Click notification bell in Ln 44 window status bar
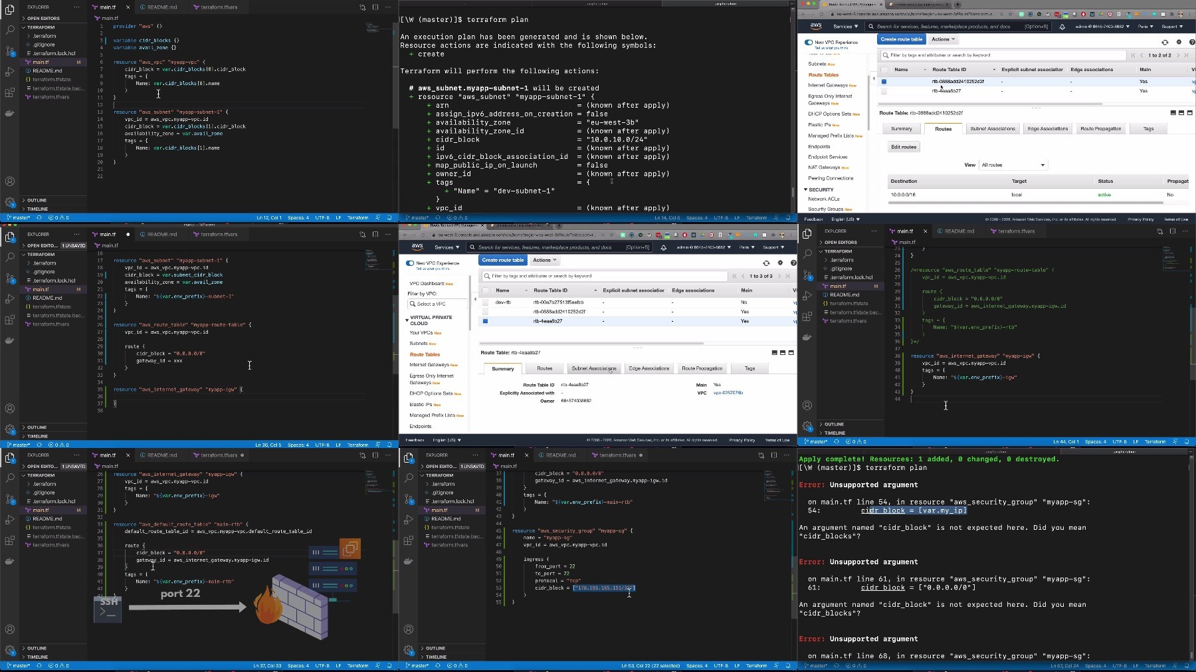 coord(1187,441)
